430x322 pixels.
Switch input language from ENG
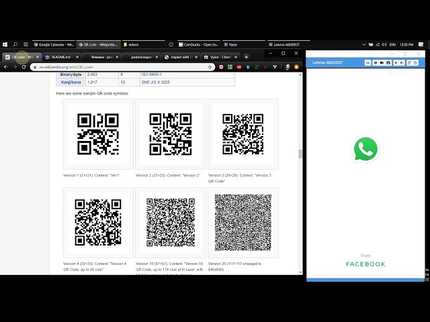click(392, 44)
